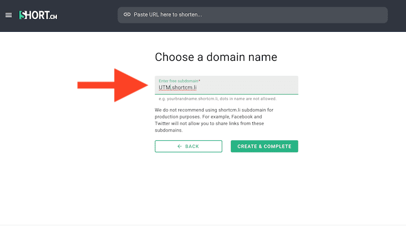The width and height of the screenshot is (406, 228).
Task: Go back using the BACK button
Action: click(x=189, y=146)
